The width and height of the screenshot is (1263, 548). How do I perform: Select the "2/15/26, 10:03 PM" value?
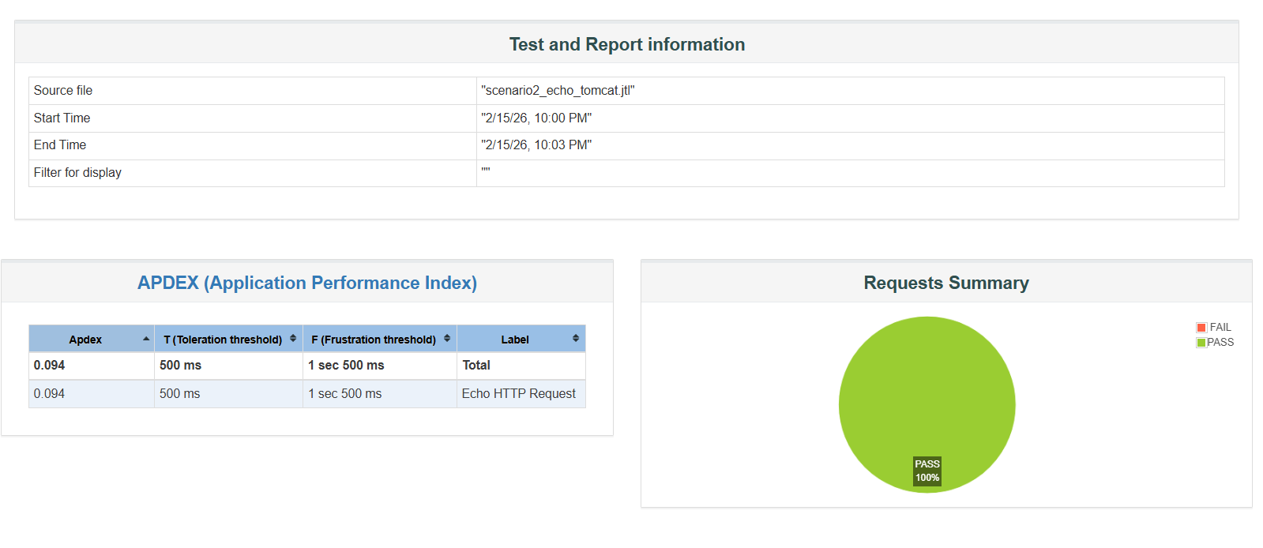(536, 145)
